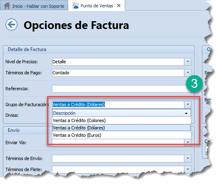Viewport: 222px width, 187px height.
Task: Expand the Enviar Vía dropdown arrow
Action: point(188,142)
